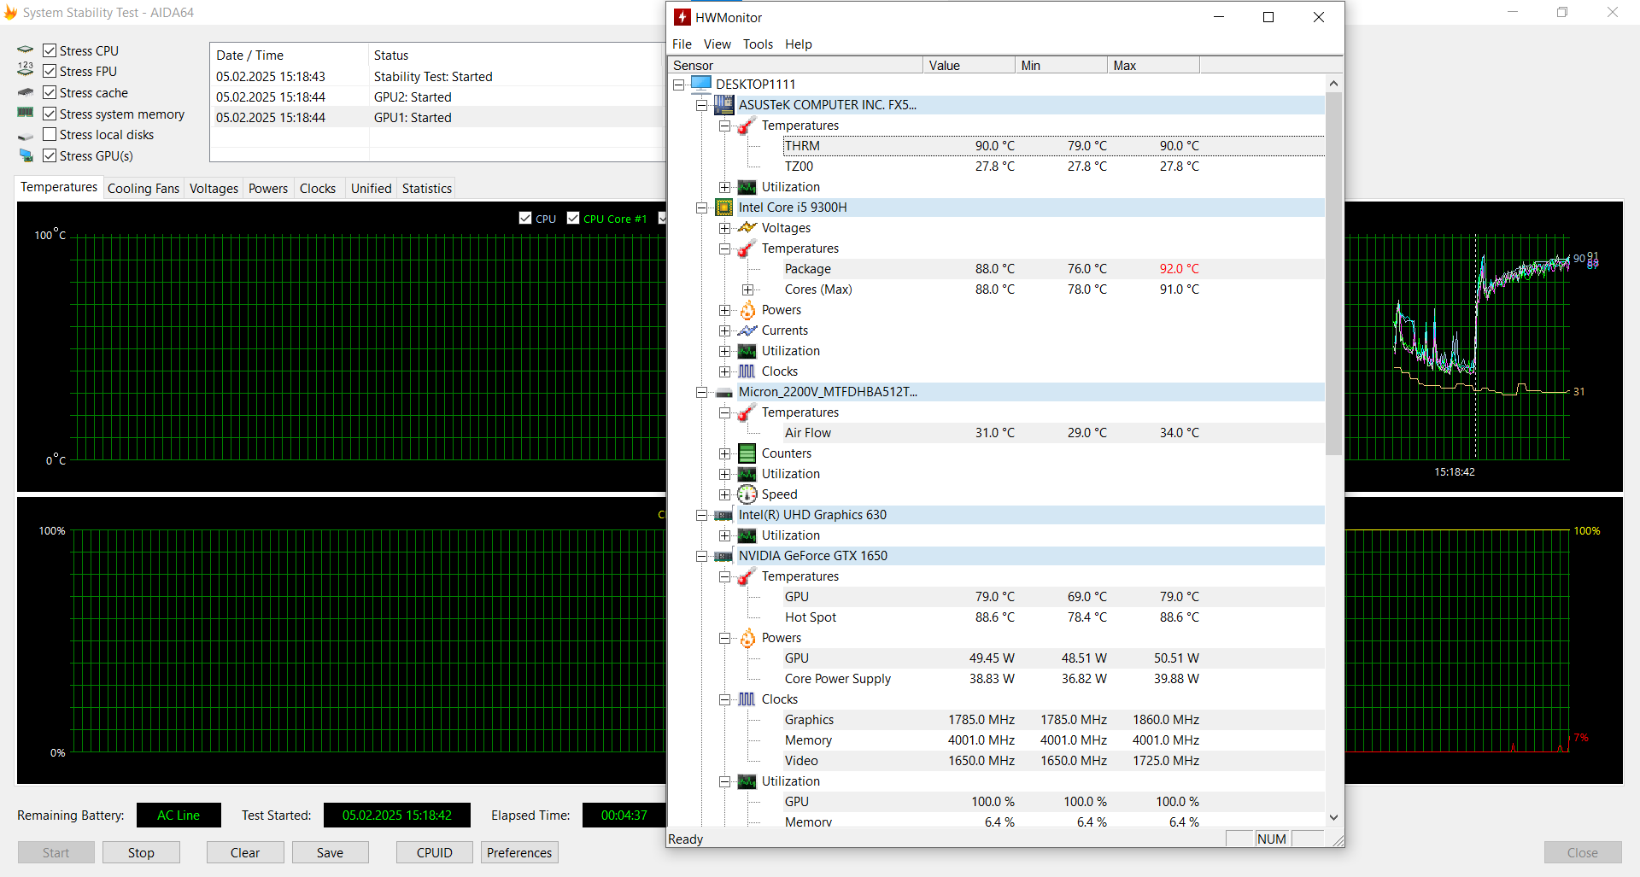Click the flame icon beside NVIDIA Powers

point(747,638)
